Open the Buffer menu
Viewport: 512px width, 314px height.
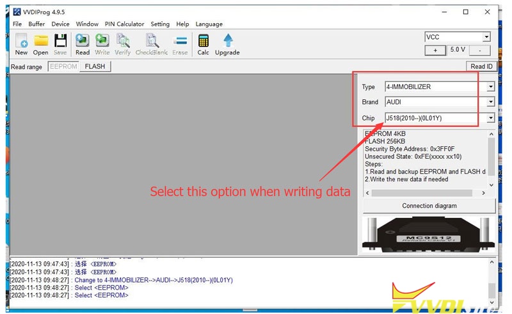pyautogui.click(x=36, y=24)
